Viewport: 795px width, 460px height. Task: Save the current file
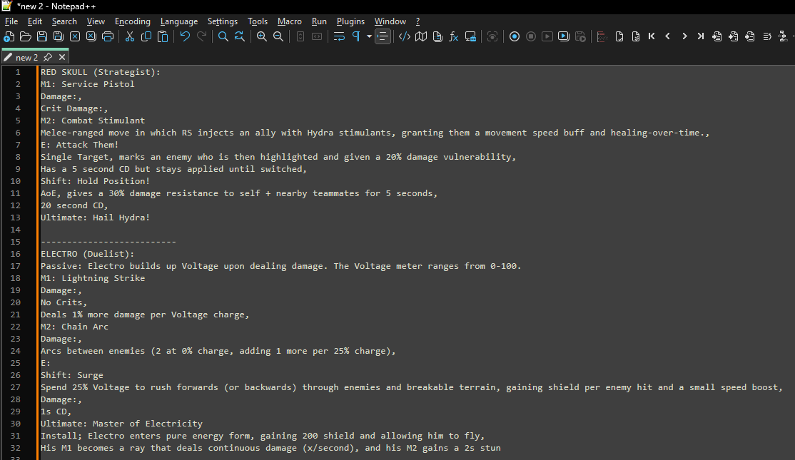pos(42,36)
